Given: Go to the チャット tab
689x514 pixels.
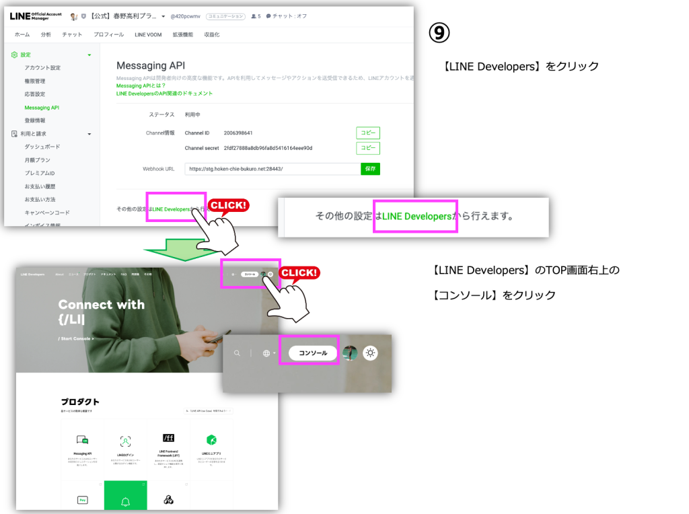Looking at the screenshot, I should pyautogui.click(x=72, y=35).
